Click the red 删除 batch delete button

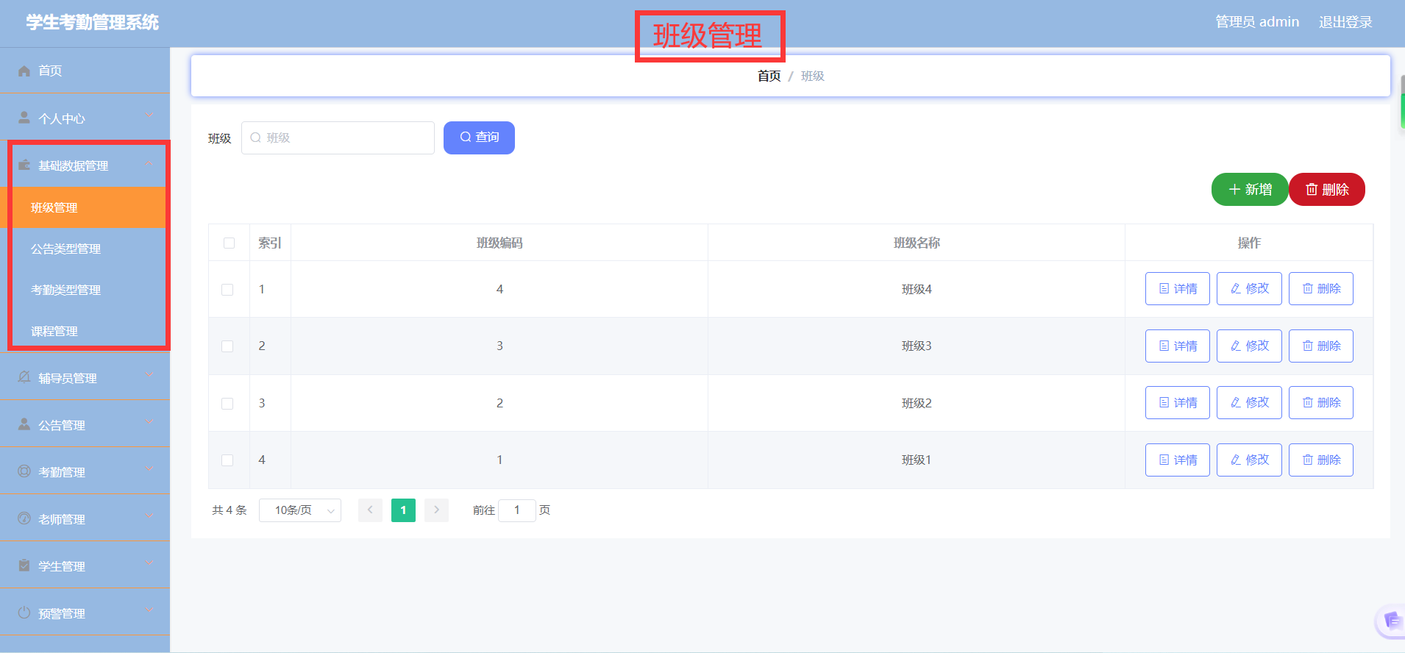(x=1327, y=190)
